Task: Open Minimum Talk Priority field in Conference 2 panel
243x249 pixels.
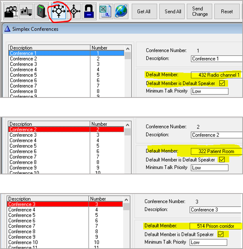Action: pos(210,168)
